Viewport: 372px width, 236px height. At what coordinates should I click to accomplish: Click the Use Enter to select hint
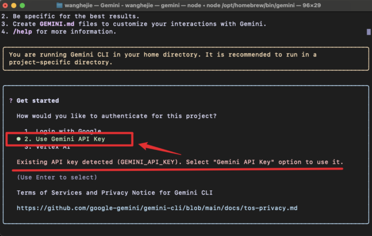(57, 177)
